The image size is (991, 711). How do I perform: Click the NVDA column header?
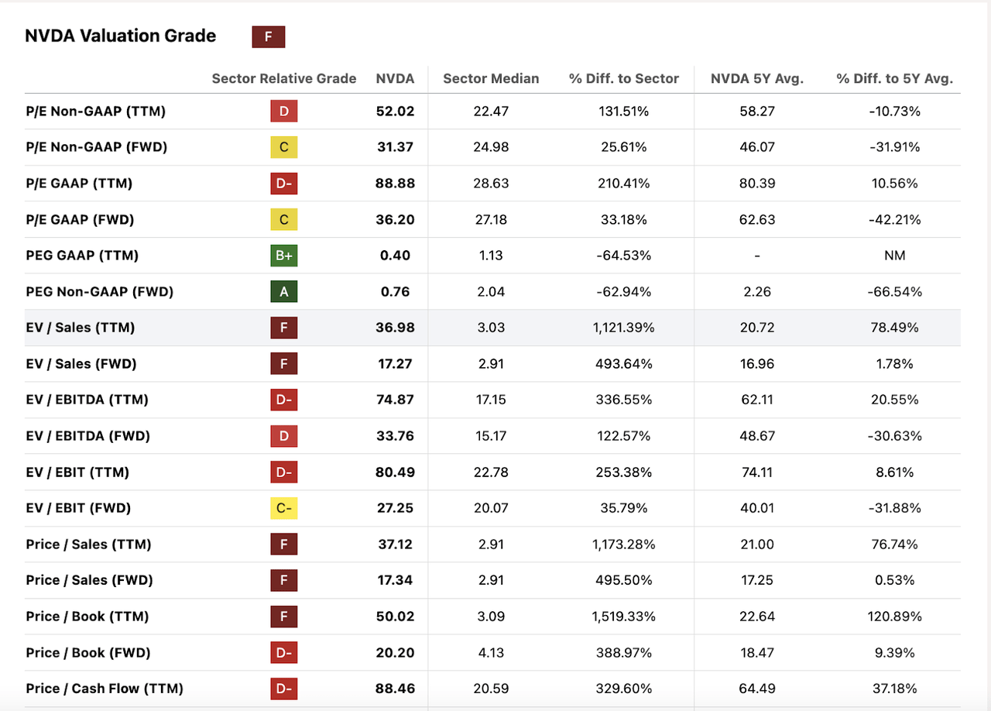pyautogui.click(x=395, y=78)
